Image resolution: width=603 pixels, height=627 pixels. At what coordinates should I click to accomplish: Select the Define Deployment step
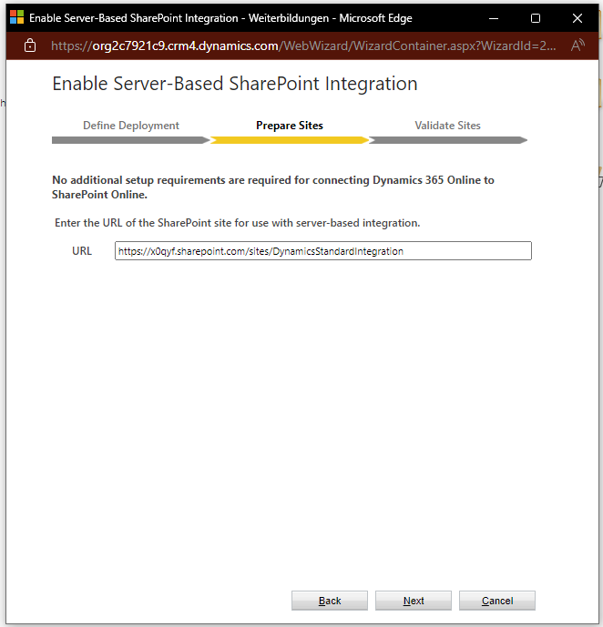[131, 126]
